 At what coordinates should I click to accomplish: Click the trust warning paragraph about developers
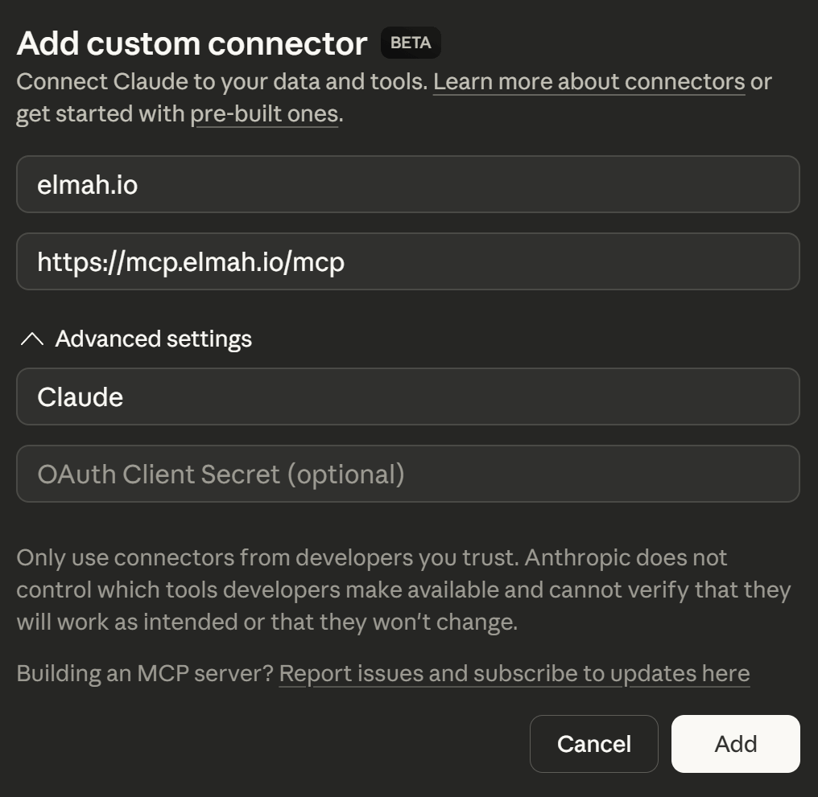[x=403, y=589]
